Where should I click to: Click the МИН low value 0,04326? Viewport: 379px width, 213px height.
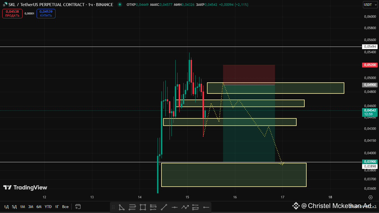point(189,5)
